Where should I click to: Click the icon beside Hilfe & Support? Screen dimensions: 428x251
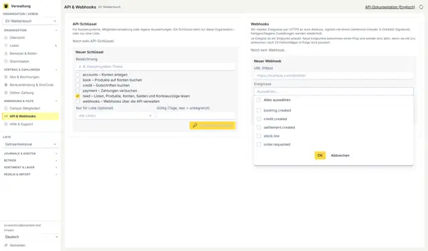pyautogui.click(x=6, y=124)
